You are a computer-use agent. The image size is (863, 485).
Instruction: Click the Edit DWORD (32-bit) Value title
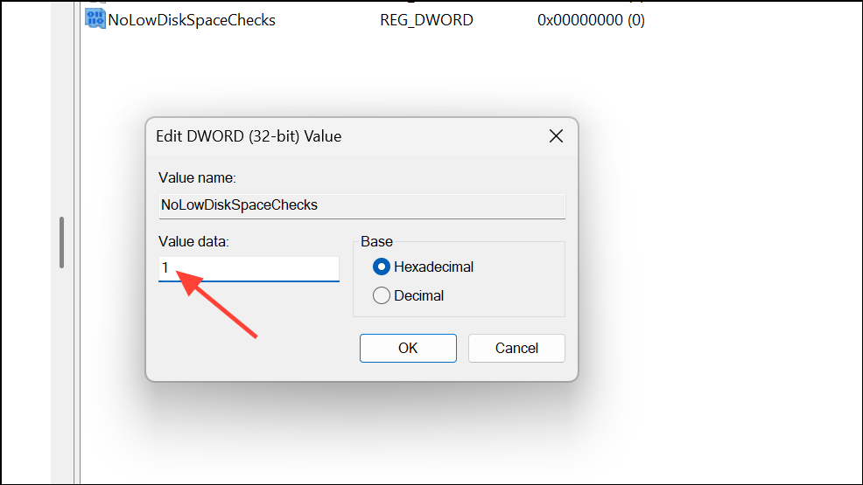click(x=249, y=136)
